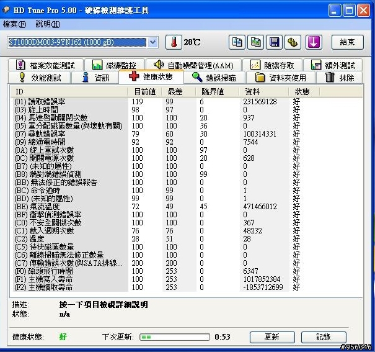Switch to the 磁碟監控 tab
The height and width of the screenshot is (352, 375).
[x=115, y=65]
